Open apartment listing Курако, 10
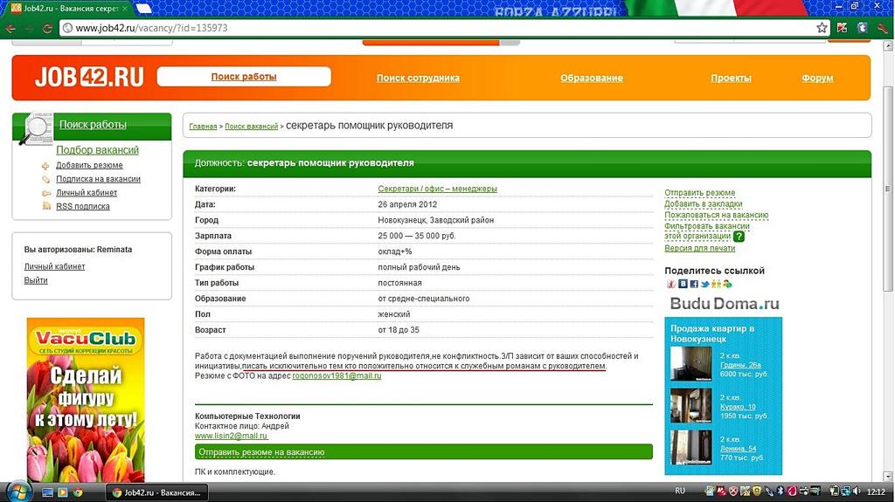Screen dimensions: 895x502 738,407
